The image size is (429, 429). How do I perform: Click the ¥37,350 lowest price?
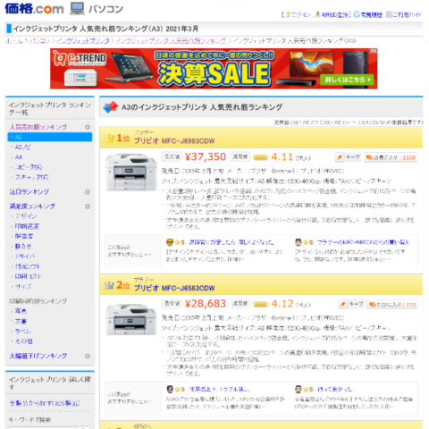tap(206, 156)
